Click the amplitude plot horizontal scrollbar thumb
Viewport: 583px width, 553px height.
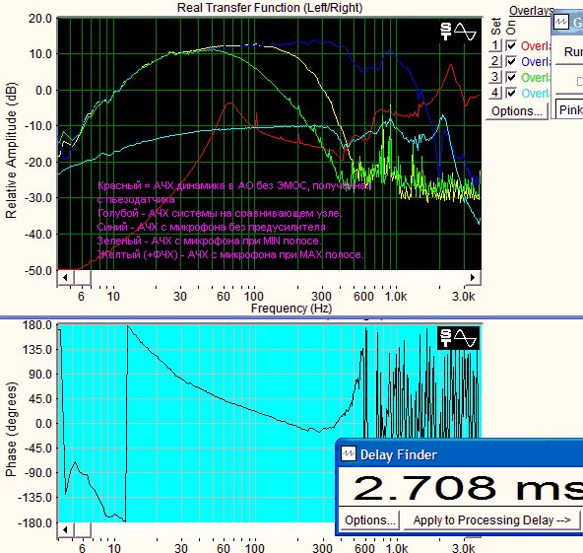pyautogui.click(x=82, y=277)
